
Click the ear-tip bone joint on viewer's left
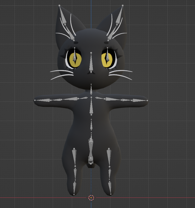[59, 6]
